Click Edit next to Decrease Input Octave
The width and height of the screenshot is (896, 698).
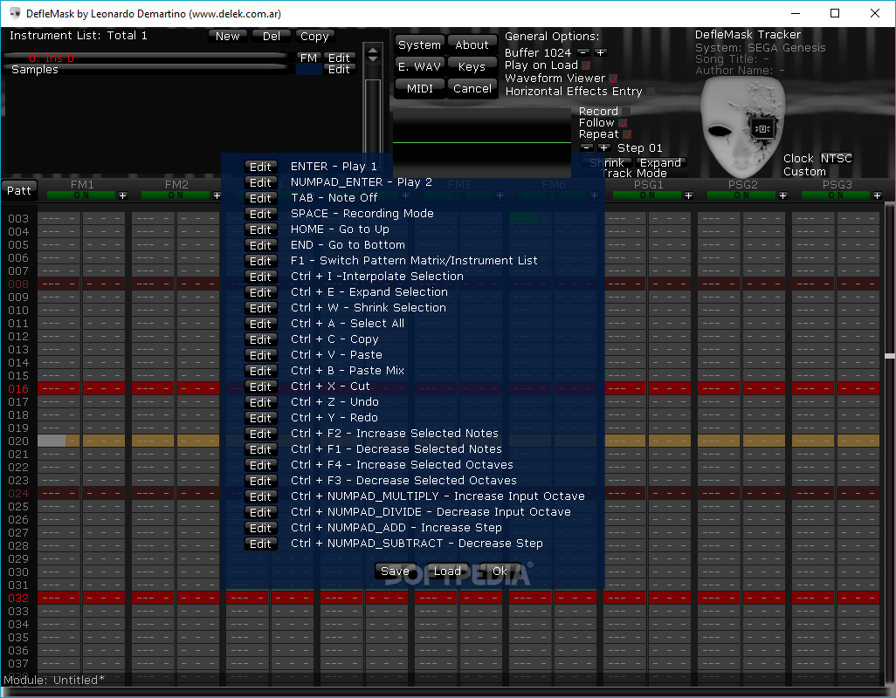(260, 512)
